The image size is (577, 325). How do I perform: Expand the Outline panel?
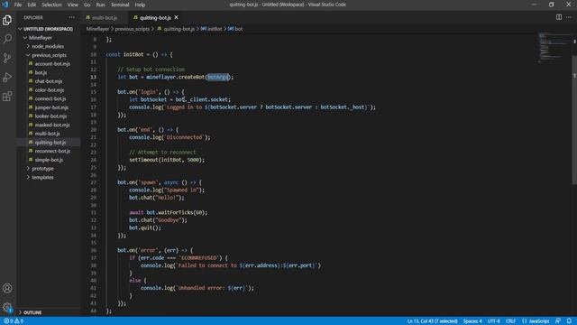tap(32, 312)
